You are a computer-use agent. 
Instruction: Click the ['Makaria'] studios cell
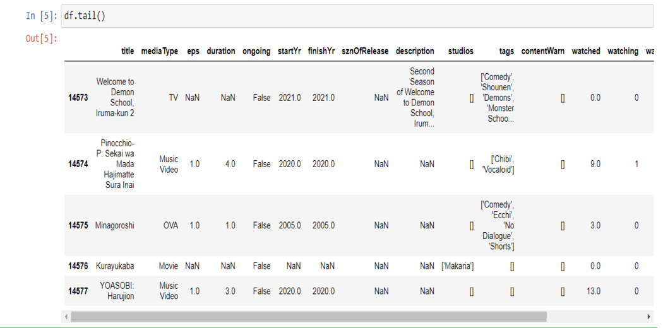click(457, 266)
